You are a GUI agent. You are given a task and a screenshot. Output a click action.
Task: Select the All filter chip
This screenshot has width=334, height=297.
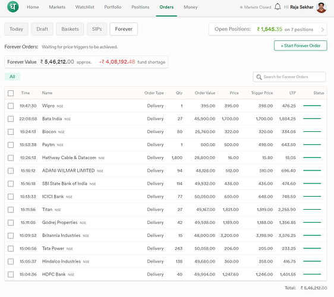(12, 77)
